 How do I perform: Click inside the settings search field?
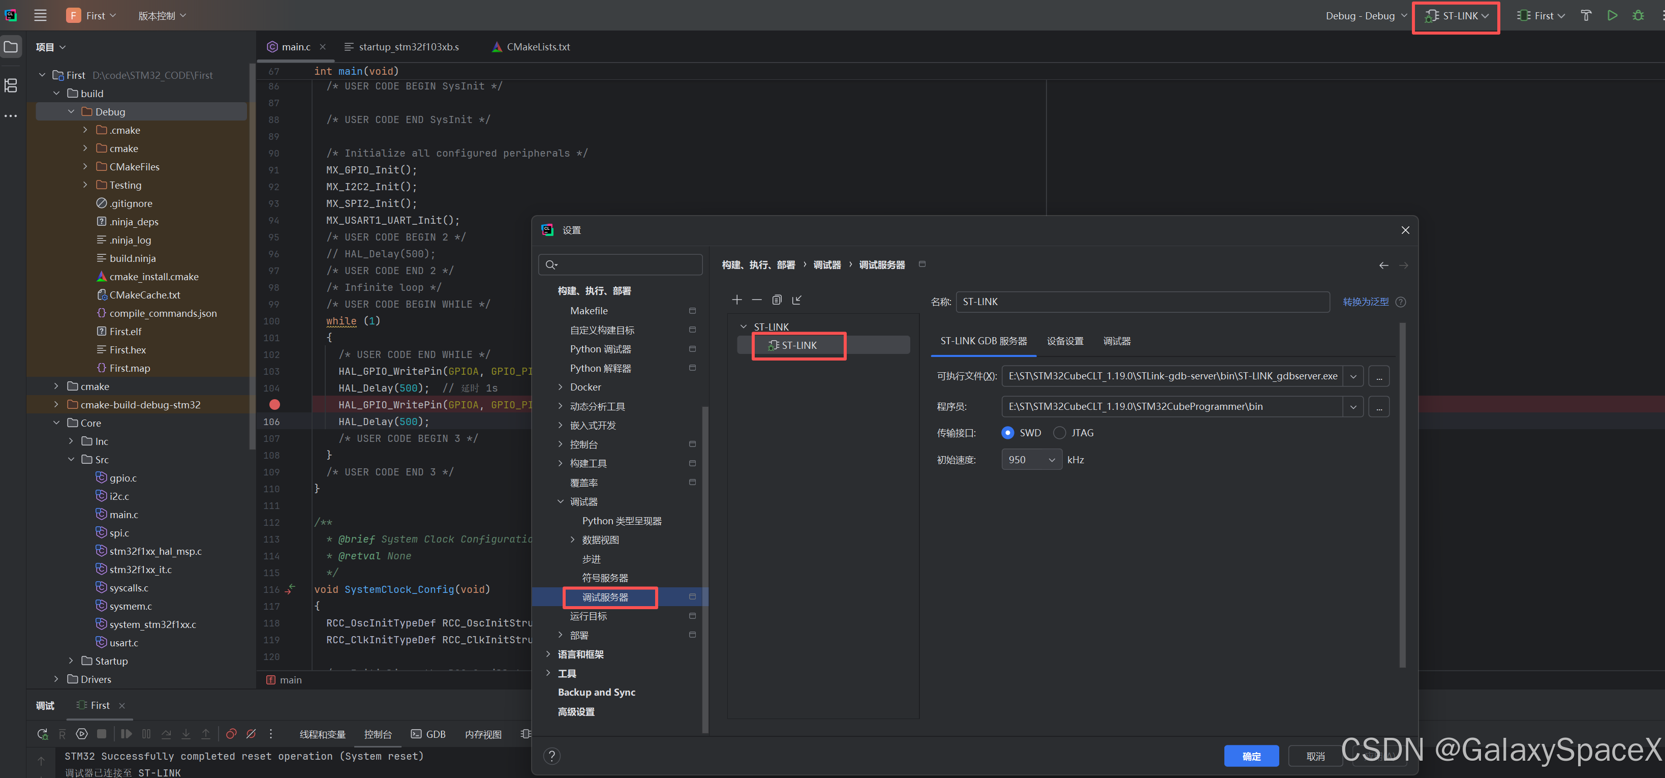(x=621, y=264)
